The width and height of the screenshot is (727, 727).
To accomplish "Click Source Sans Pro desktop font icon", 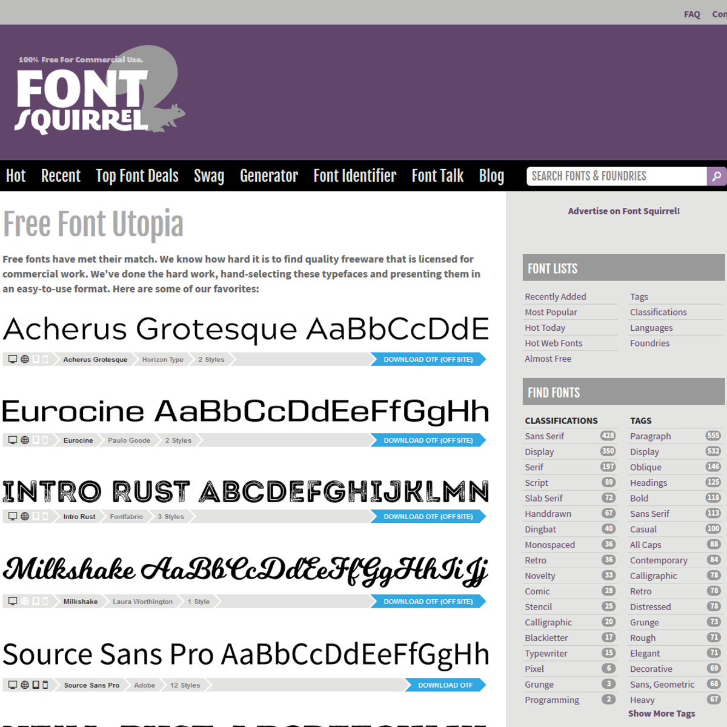I will pos(12,685).
